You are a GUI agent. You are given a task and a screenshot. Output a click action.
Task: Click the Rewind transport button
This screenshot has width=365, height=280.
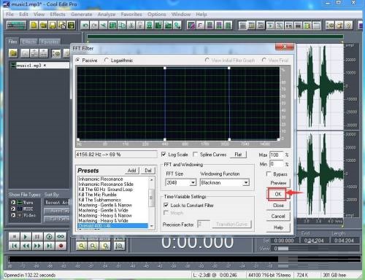point(26,246)
